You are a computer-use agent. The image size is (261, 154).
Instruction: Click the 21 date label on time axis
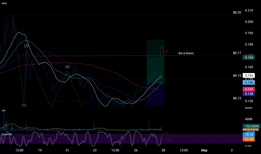pos(67,150)
